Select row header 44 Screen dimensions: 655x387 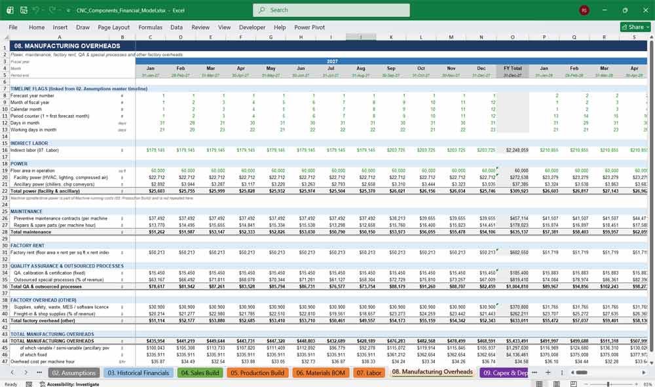[x=5, y=341]
